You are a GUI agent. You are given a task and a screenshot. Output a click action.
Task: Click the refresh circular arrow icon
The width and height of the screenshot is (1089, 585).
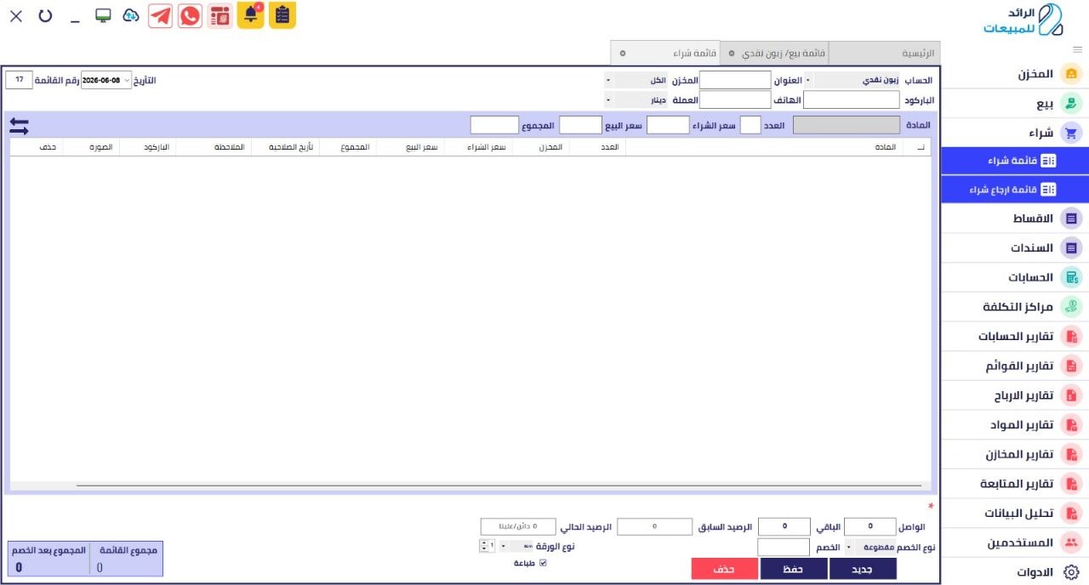[45, 15]
